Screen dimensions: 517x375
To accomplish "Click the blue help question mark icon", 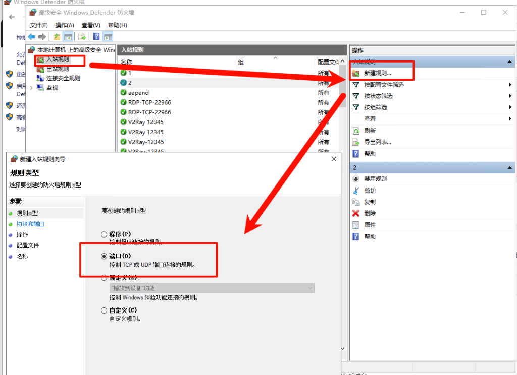I will (x=96, y=36).
